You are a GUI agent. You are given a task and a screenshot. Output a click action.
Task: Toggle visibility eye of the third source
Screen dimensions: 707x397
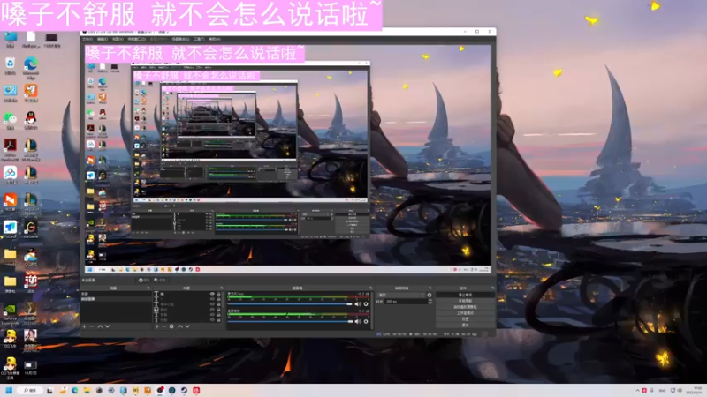coord(212,304)
